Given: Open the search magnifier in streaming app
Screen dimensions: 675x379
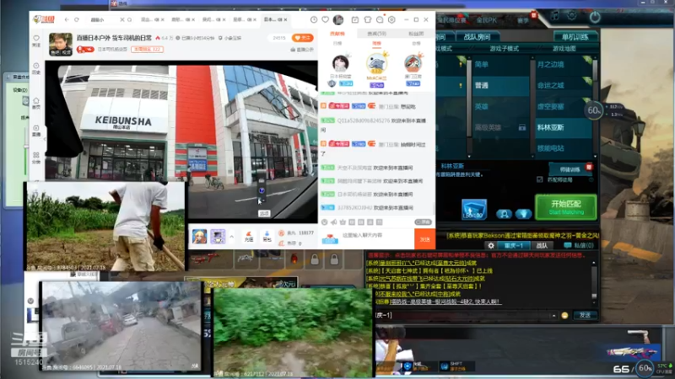Looking at the screenshot, I should pos(129,19).
